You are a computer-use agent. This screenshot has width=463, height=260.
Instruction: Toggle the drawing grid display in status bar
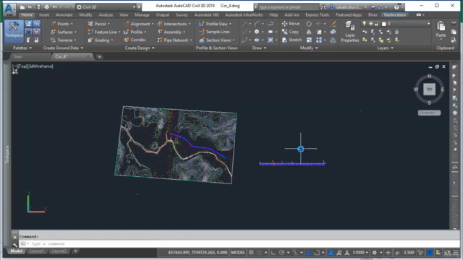251,253
